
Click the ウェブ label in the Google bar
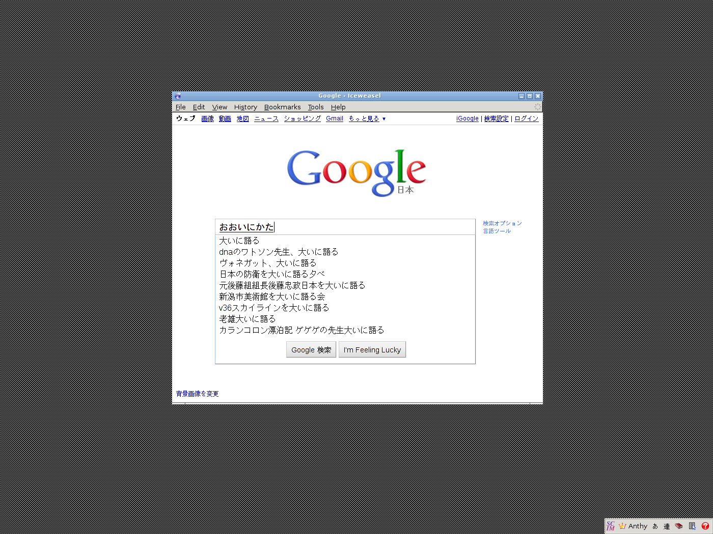point(186,118)
